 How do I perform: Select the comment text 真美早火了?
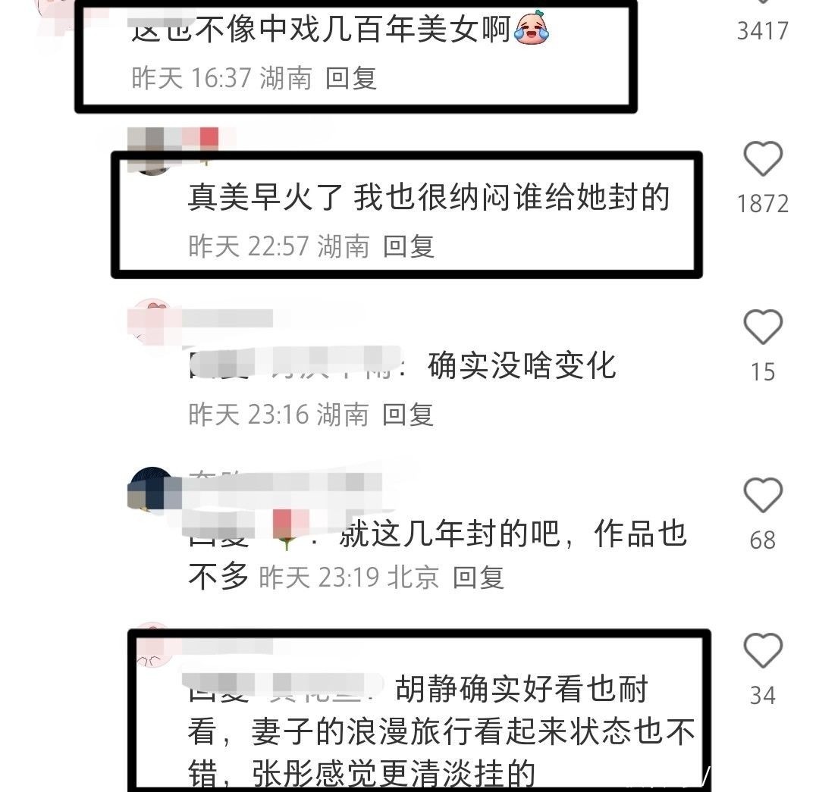tap(265, 197)
